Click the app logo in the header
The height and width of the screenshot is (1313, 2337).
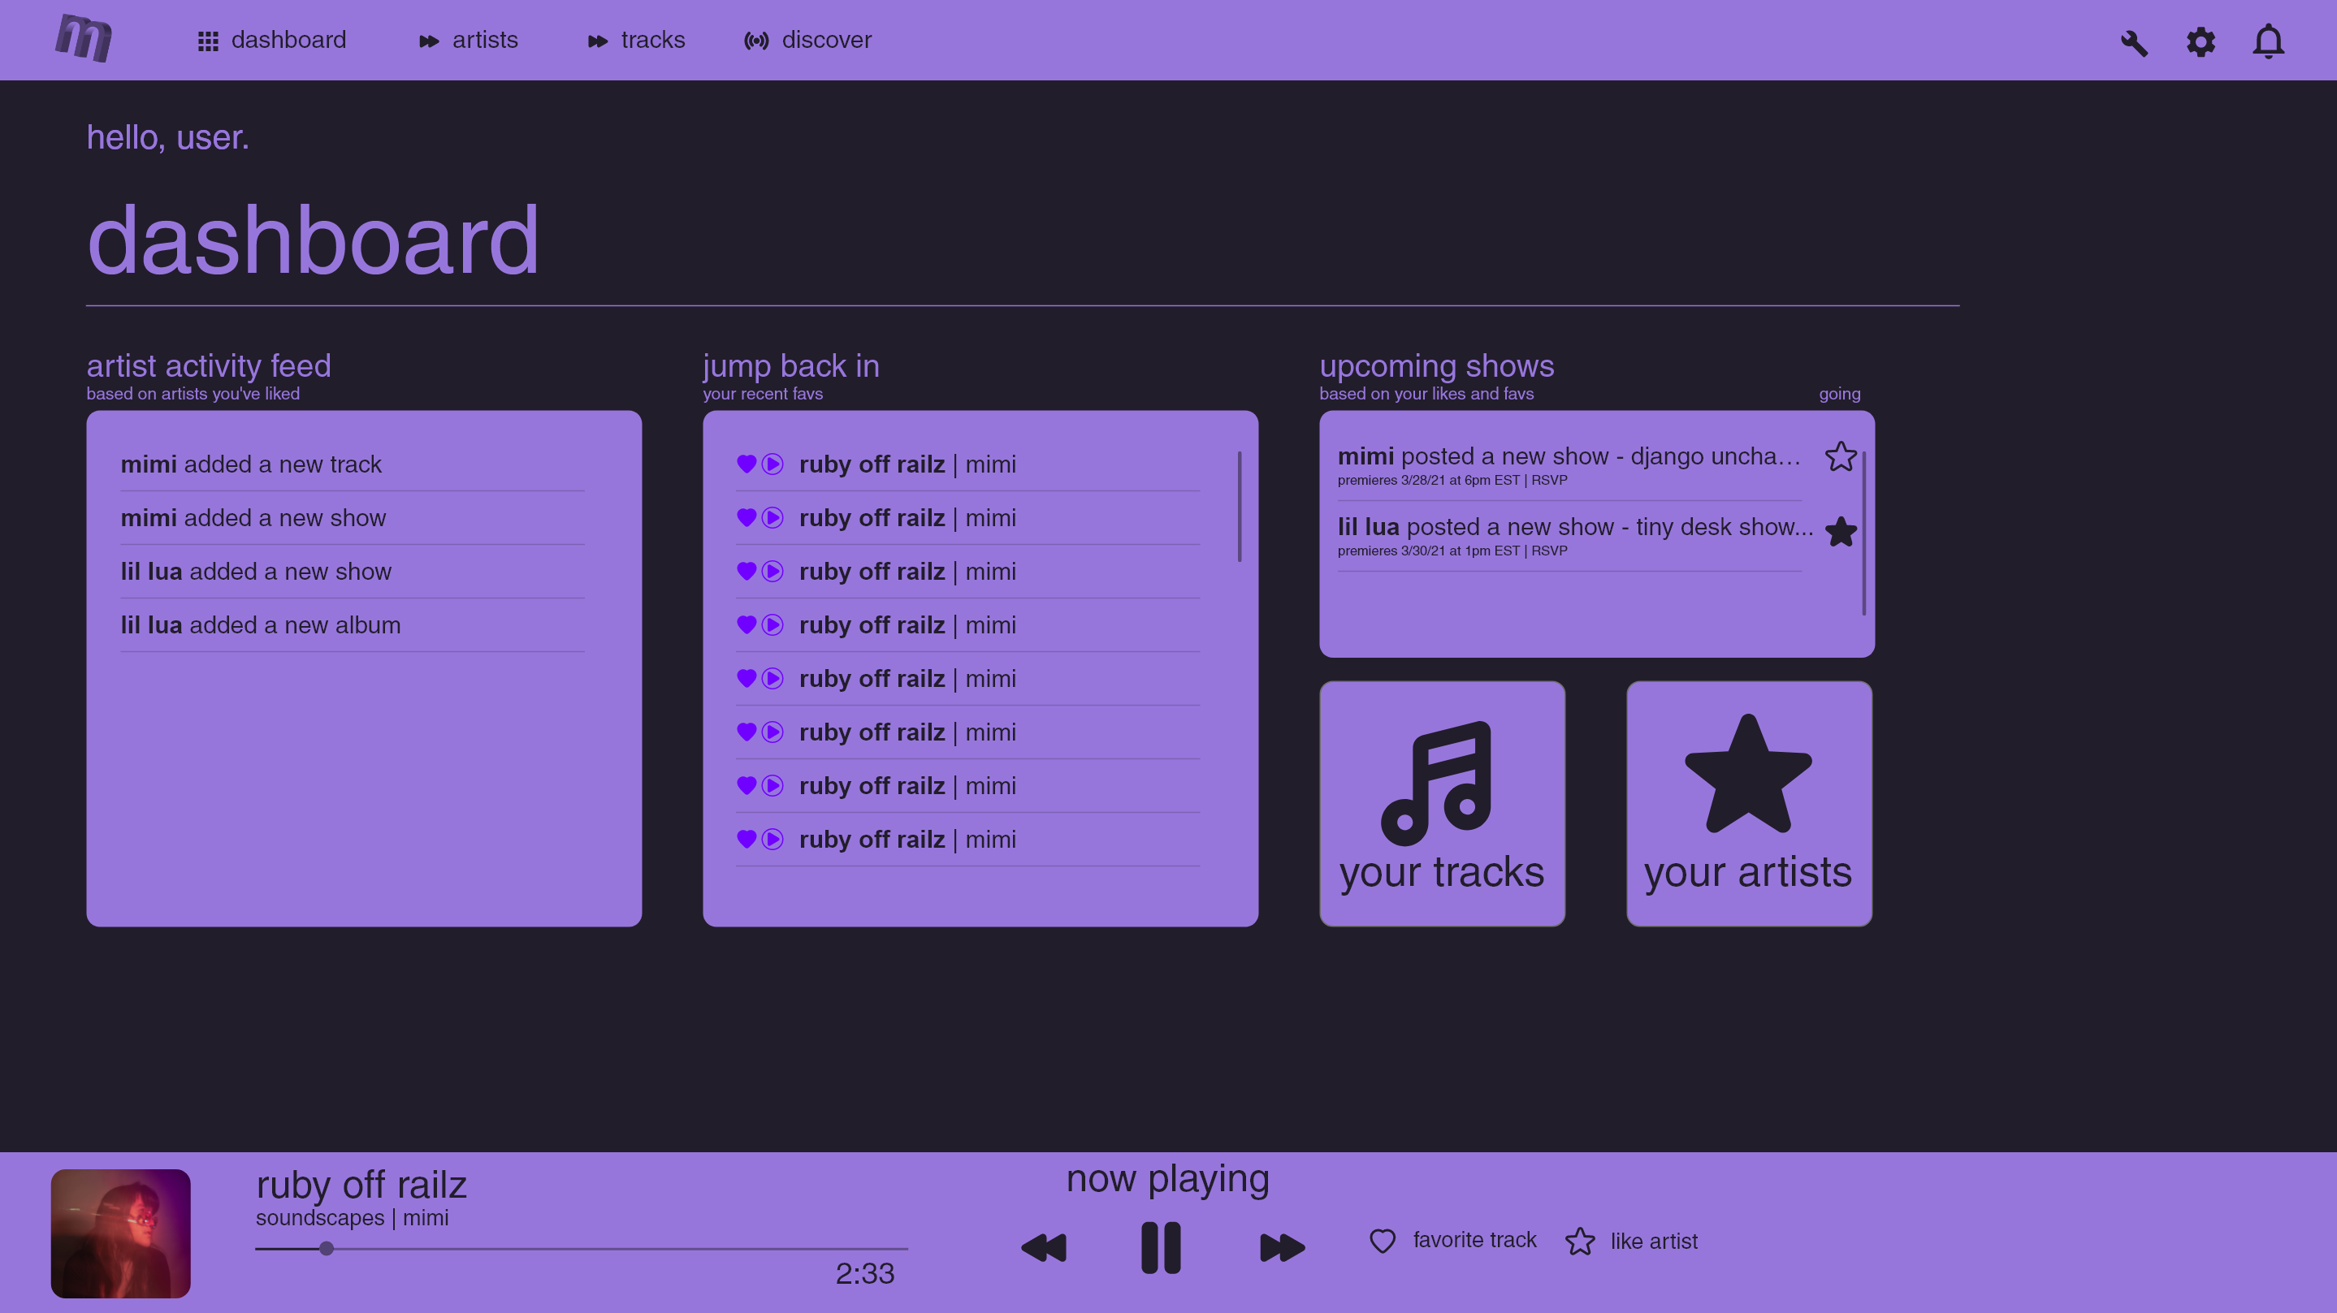[x=84, y=39]
